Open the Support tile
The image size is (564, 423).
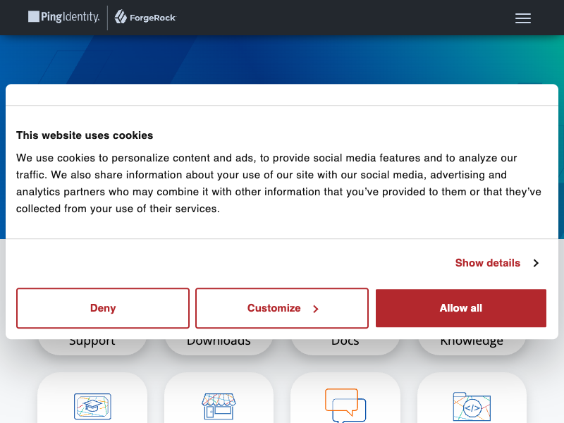(92, 346)
